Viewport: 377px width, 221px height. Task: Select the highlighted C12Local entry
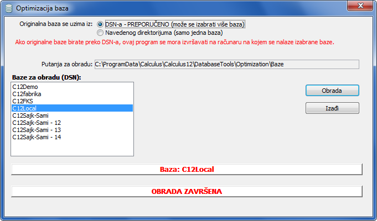tap(72, 108)
